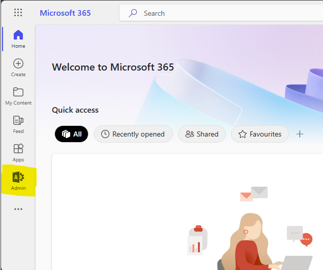
Task: Click the magnifier icon in the search bar
Action: click(x=133, y=13)
